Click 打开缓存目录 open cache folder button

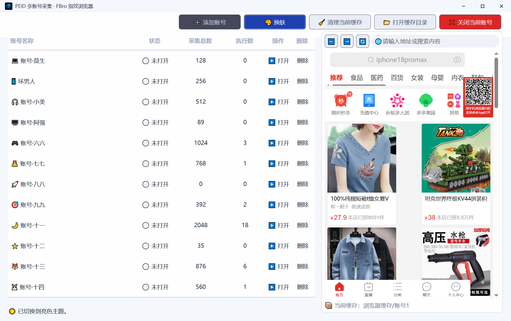click(x=405, y=22)
